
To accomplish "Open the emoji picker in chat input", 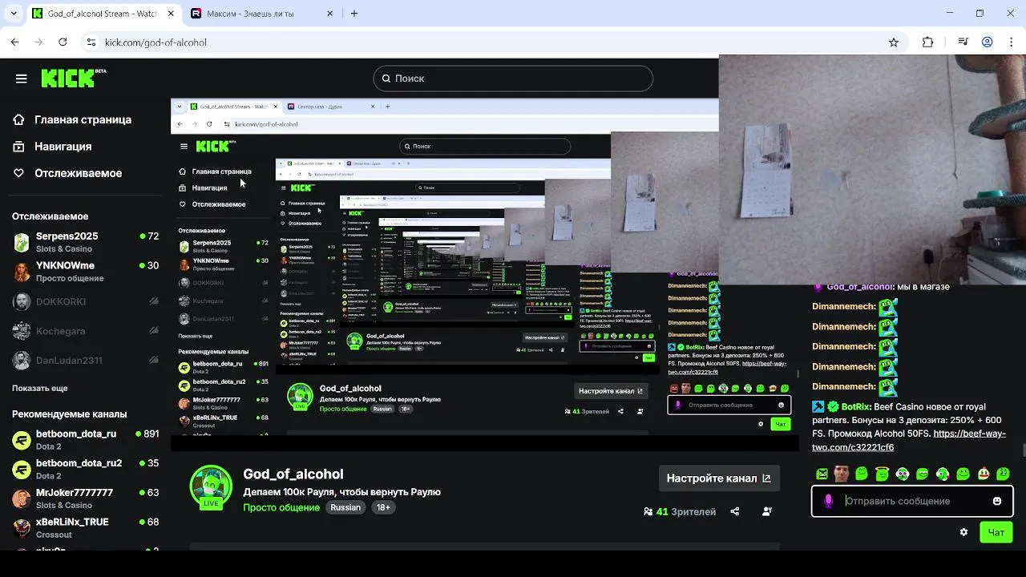I will 997,501.
